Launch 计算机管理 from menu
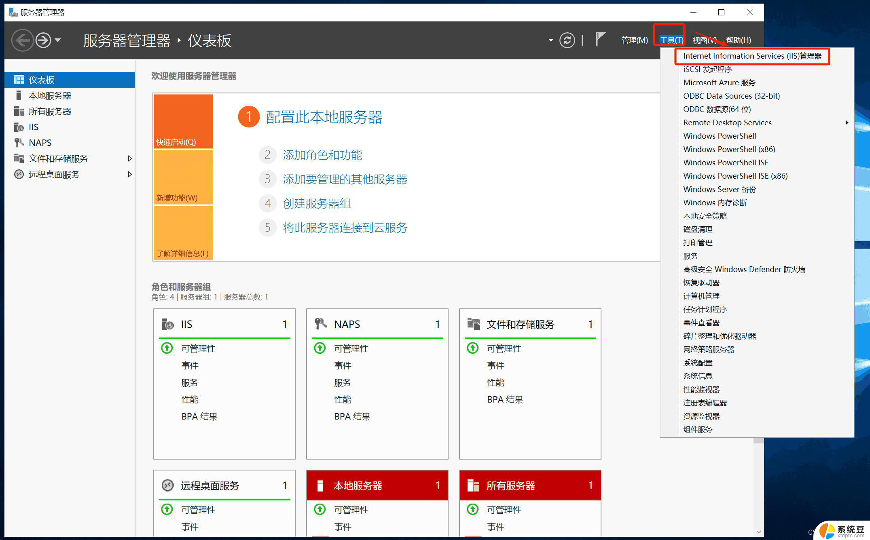Image resolution: width=870 pixels, height=540 pixels. [x=701, y=296]
